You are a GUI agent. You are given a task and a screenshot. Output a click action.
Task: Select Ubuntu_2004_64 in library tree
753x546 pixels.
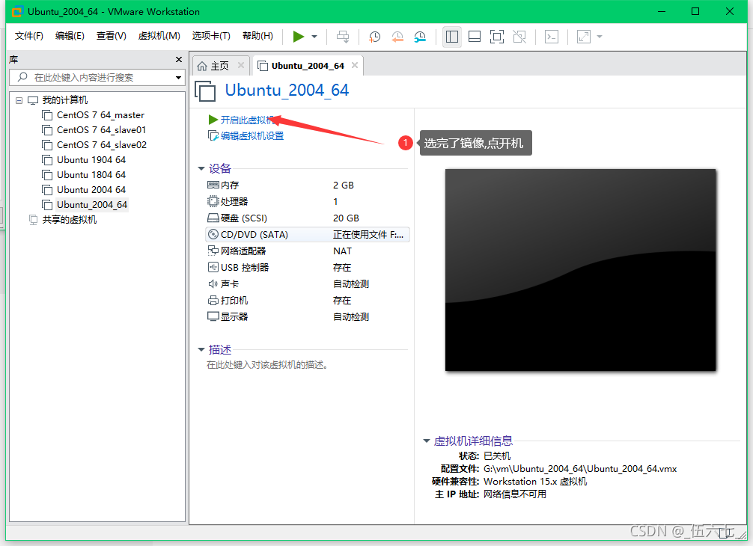[x=92, y=205]
